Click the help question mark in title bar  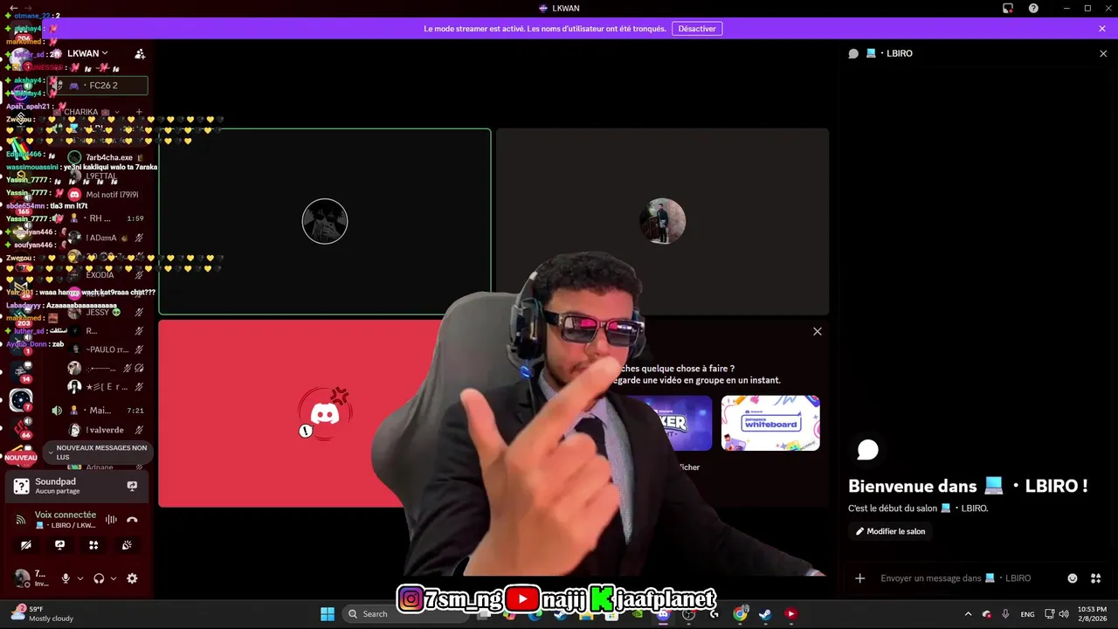point(1033,8)
